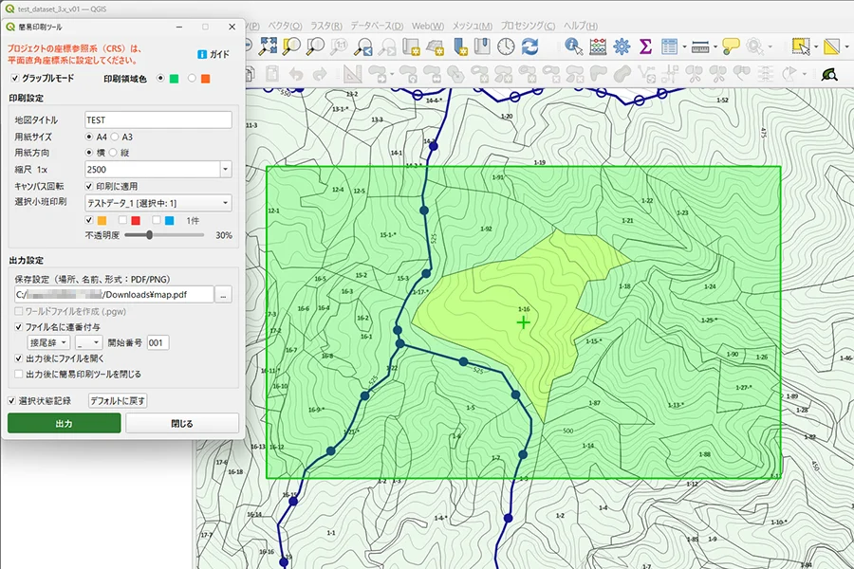
Task: Enable 出力後に簡易印刷ツールを閉じる checkbox
Action: (x=19, y=374)
